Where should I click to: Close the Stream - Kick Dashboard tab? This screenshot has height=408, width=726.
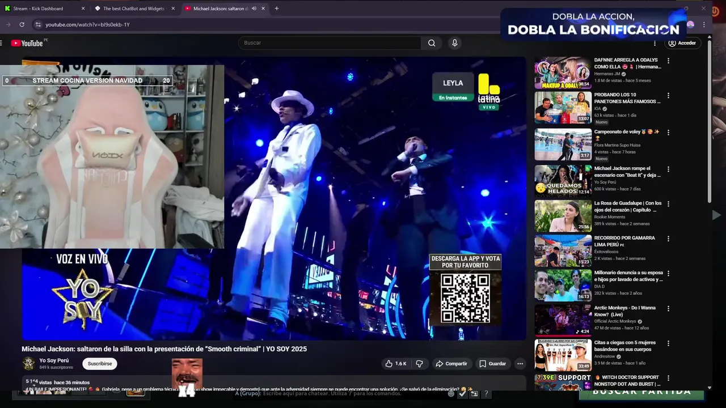(x=83, y=8)
